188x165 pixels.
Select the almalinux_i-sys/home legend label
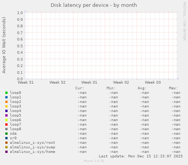(x=33, y=152)
